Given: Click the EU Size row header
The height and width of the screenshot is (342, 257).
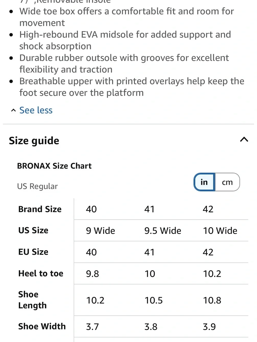Looking at the screenshot, I should click(x=33, y=252).
